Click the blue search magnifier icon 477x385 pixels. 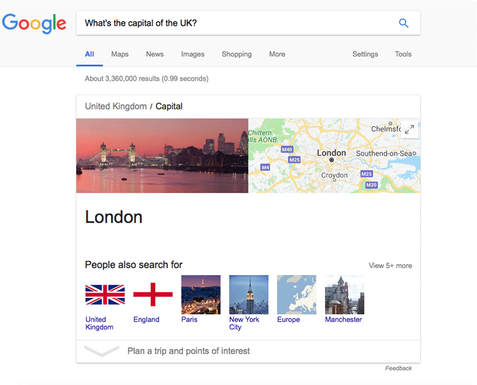[x=404, y=23]
